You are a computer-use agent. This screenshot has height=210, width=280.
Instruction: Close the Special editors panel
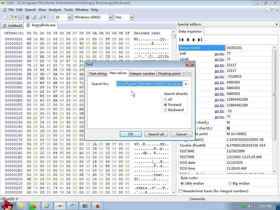pyautogui.click(x=277, y=24)
